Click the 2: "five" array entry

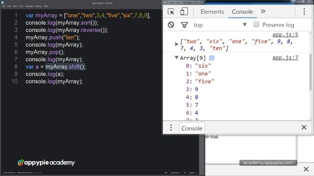tap(200, 82)
